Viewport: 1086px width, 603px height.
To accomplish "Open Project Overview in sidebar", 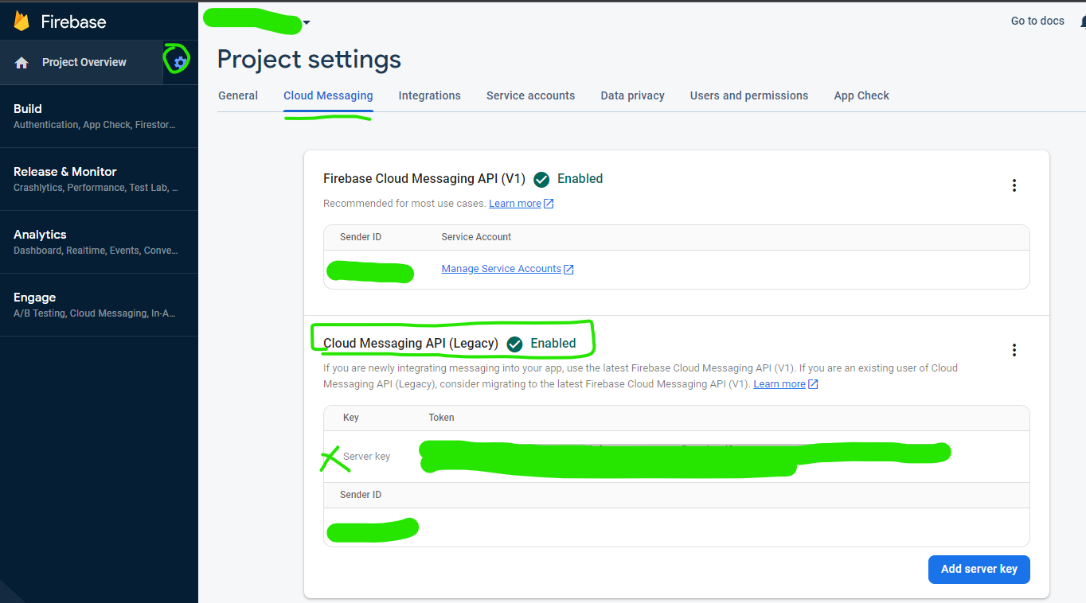I will (84, 62).
